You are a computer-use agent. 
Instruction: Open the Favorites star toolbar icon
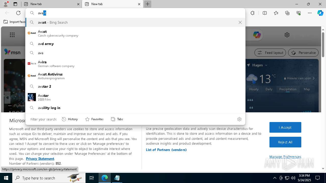tap(276, 13)
